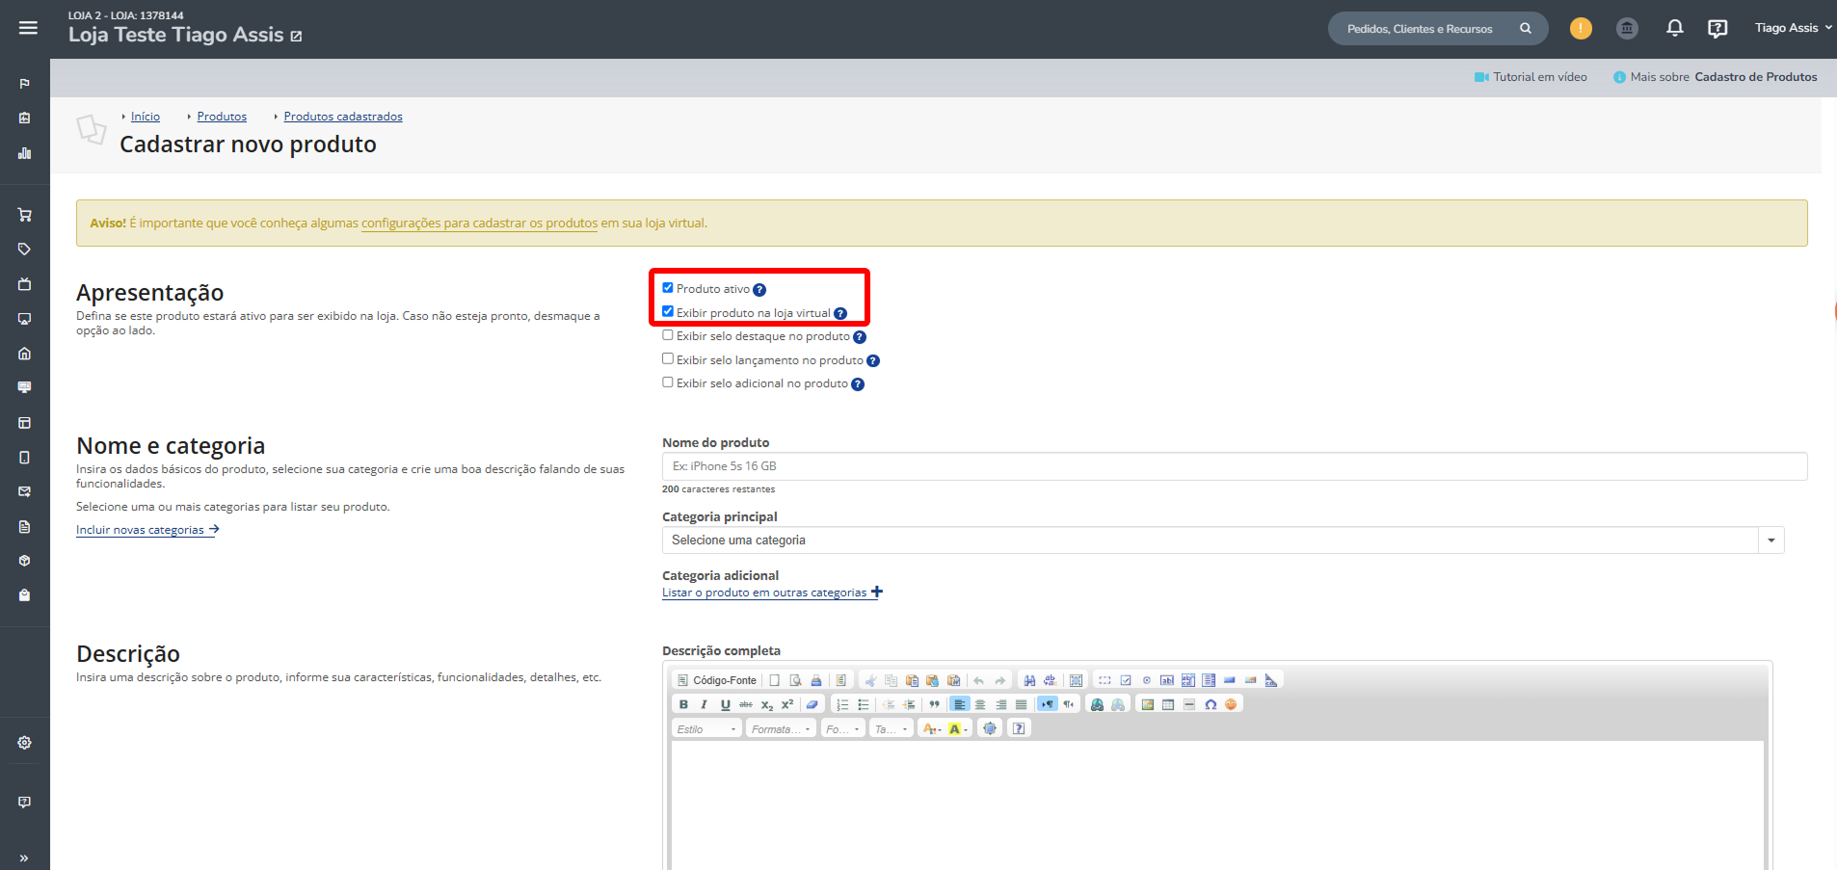This screenshot has width=1837, height=870.
Task: Justify the text alignment
Action: [1021, 704]
